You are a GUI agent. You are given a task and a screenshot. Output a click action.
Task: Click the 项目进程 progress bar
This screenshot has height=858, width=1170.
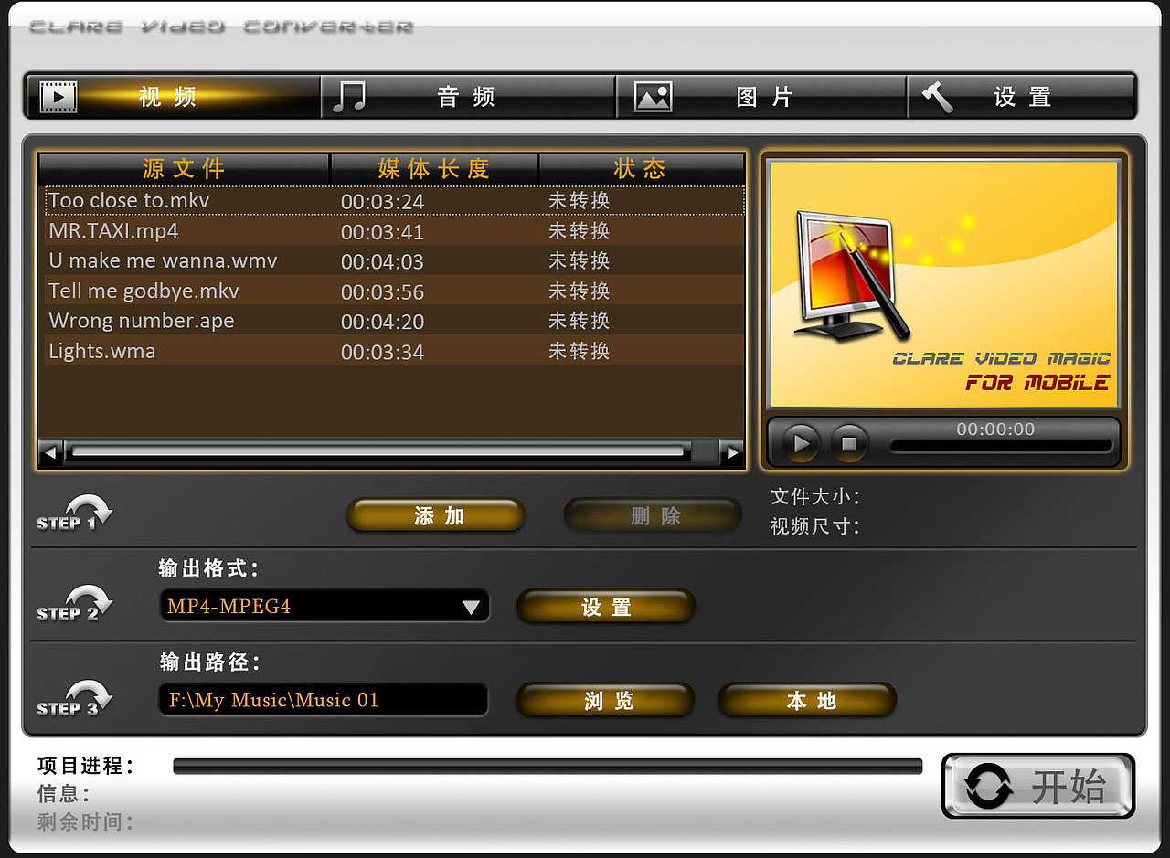tap(548, 765)
